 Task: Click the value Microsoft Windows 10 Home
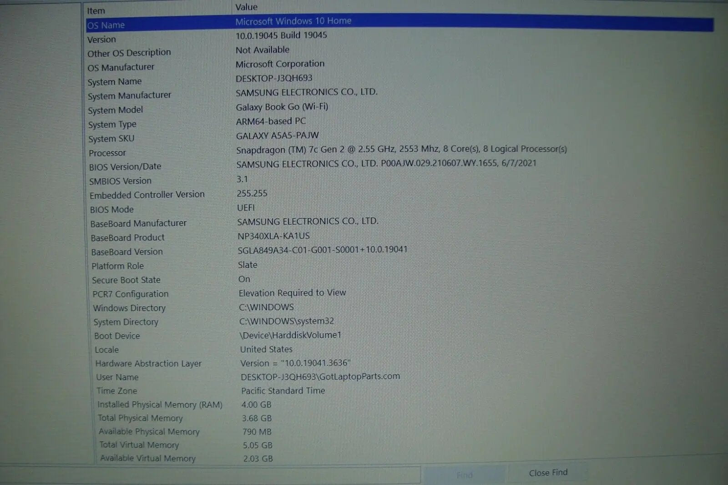(x=293, y=21)
